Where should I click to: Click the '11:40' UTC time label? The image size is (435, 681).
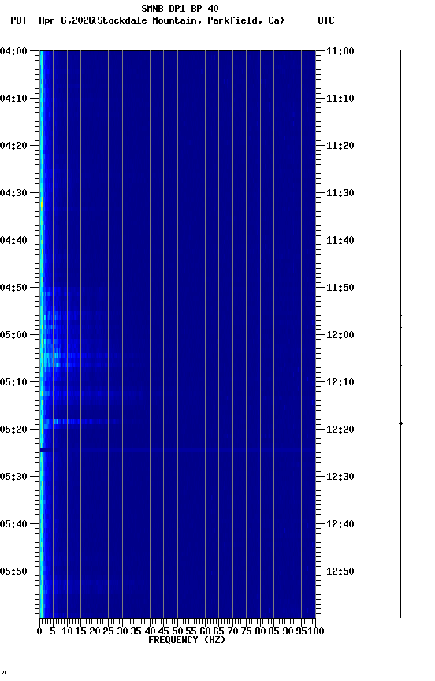pyautogui.click(x=340, y=240)
